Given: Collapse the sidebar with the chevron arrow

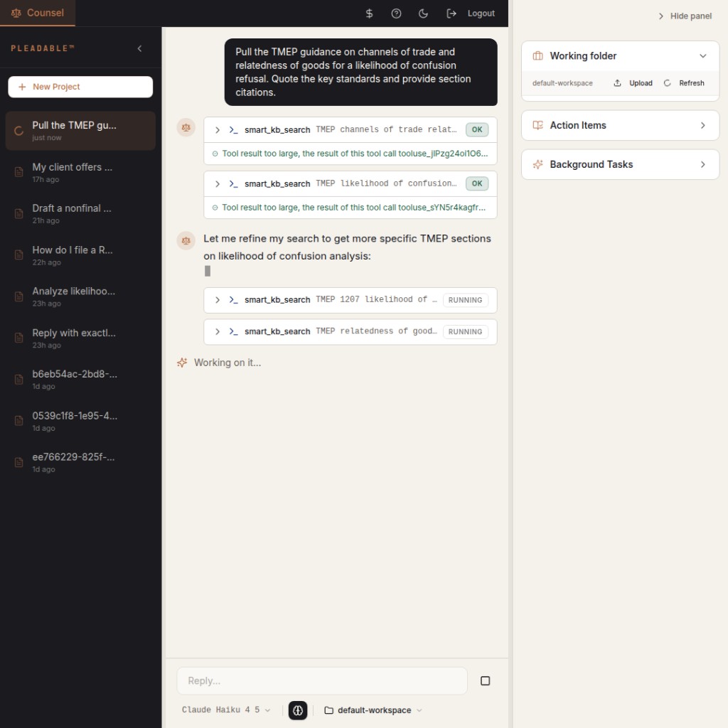Looking at the screenshot, I should 139,48.
